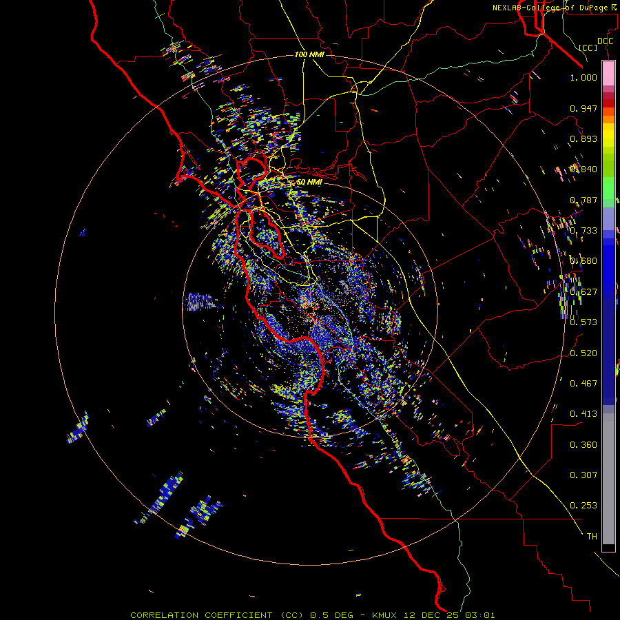The width and height of the screenshot is (620, 620).
Task: Select the 0.947 scale value
Action: pyautogui.click(x=583, y=108)
